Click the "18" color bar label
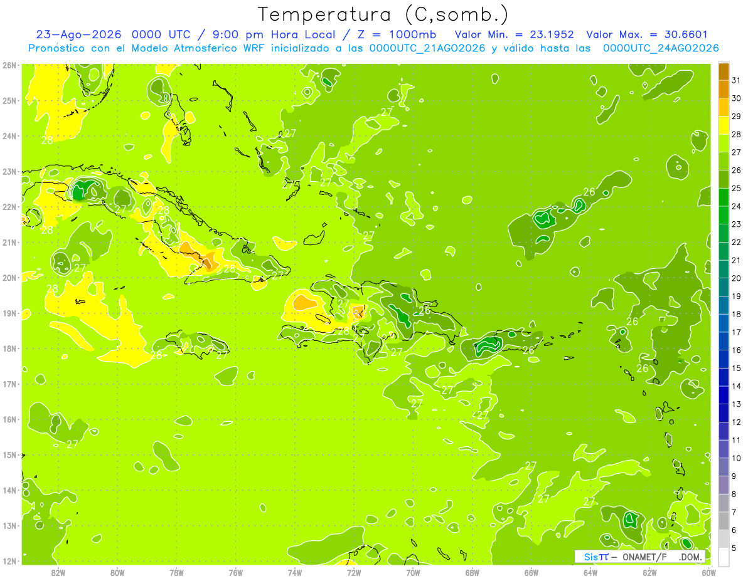This screenshot has height=581, width=753. pos(736,314)
